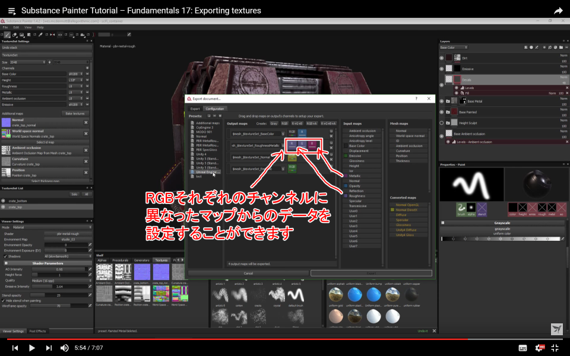This screenshot has width=570, height=356.
Task: Open the Shadows quality dropdown
Action: coord(68,256)
